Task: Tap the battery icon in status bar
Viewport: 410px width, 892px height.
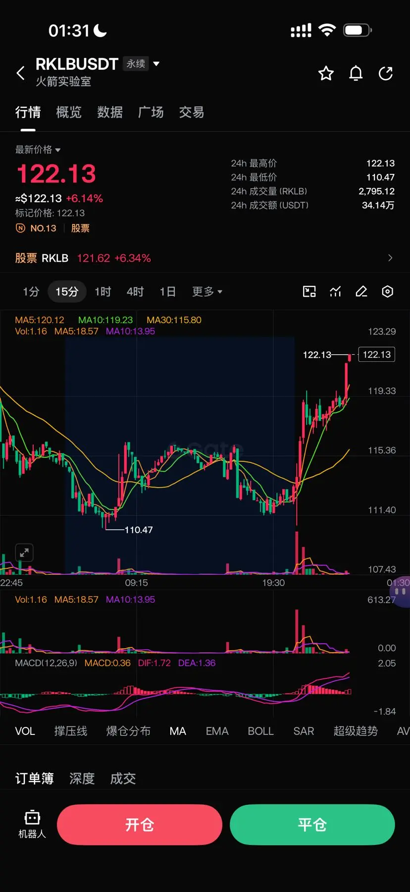Action: point(358,30)
